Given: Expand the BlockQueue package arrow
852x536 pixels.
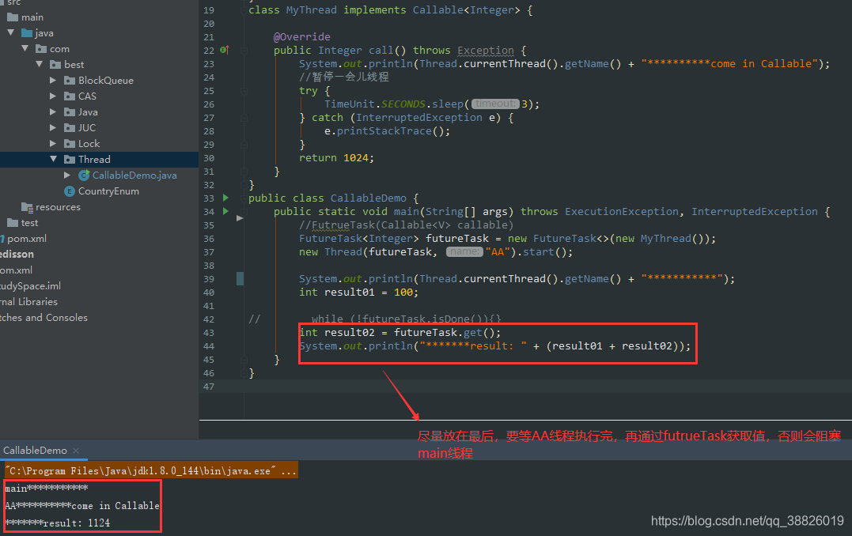Looking at the screenshot, I should pyautogui.click(x=53, y=81).
